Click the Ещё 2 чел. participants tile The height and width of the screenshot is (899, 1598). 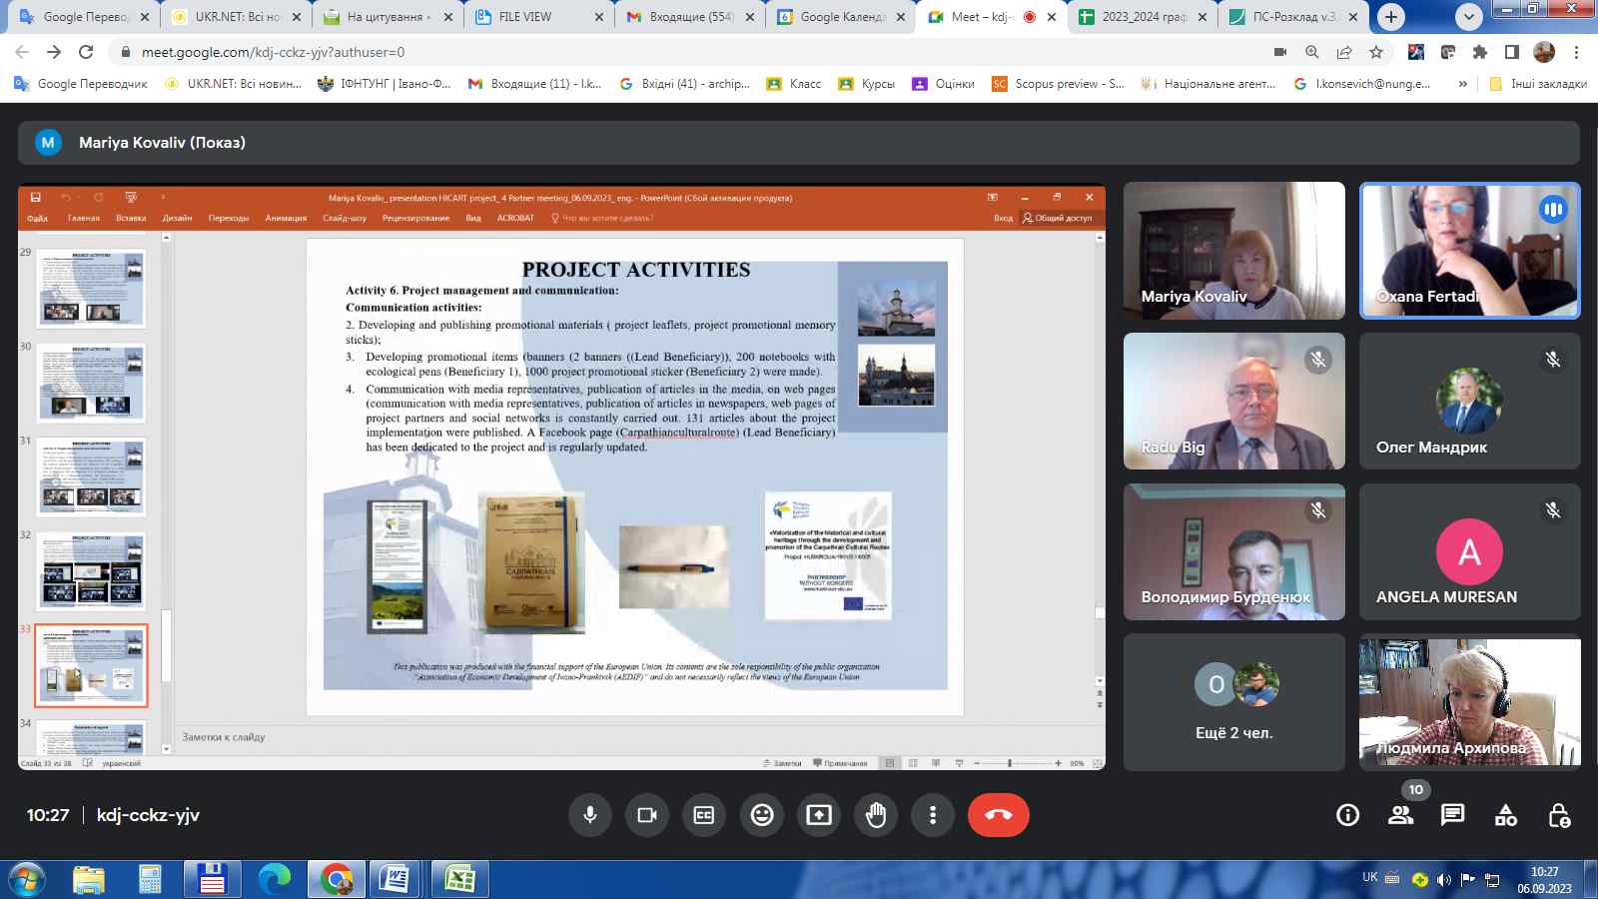1233,702
